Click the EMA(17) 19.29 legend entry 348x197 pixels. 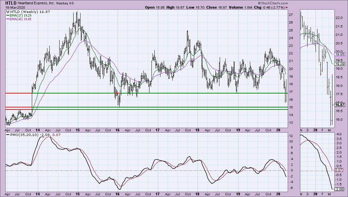click(x=19, y=16)
